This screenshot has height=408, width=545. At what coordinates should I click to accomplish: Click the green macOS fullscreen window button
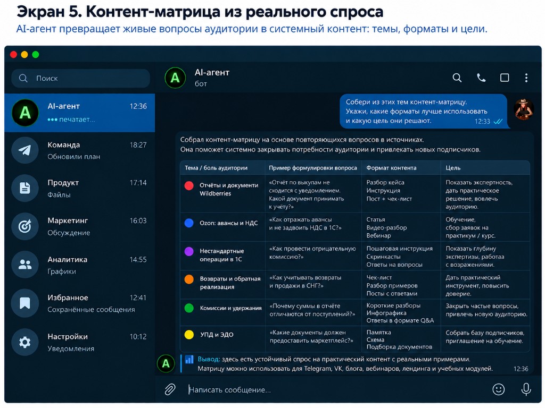(36, 55)
